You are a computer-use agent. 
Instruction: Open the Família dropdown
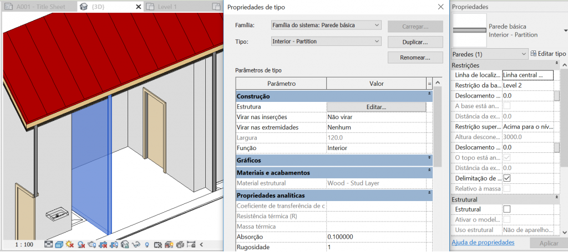326,25
